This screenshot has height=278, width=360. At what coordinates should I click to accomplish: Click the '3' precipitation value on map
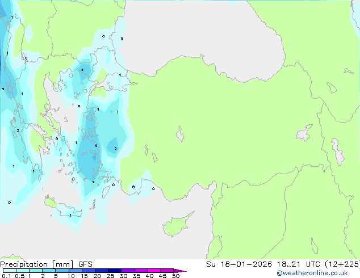pos(115,149)
